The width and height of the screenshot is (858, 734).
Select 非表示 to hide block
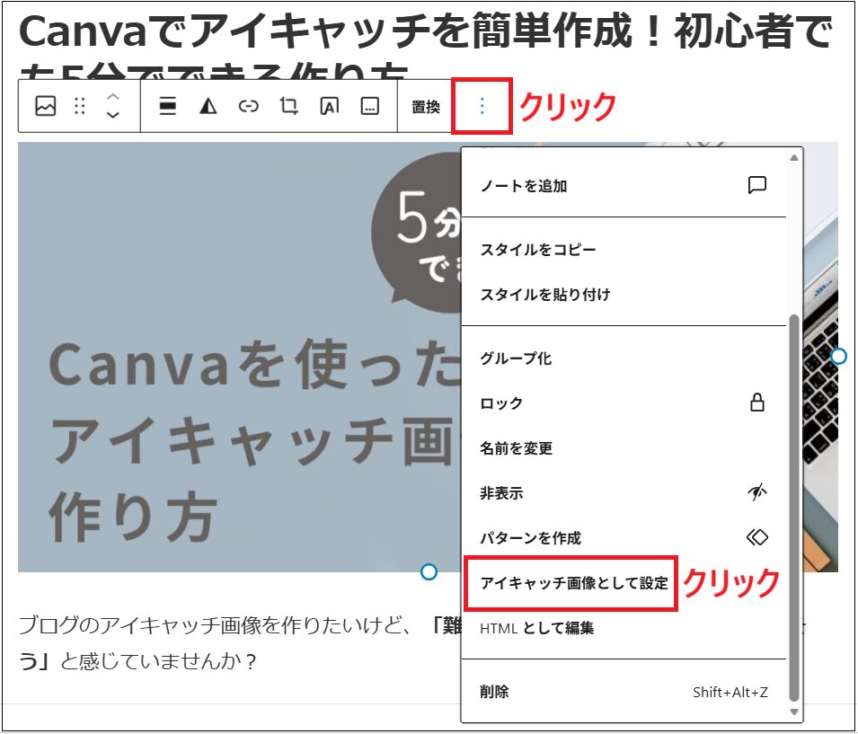point(624,493)
